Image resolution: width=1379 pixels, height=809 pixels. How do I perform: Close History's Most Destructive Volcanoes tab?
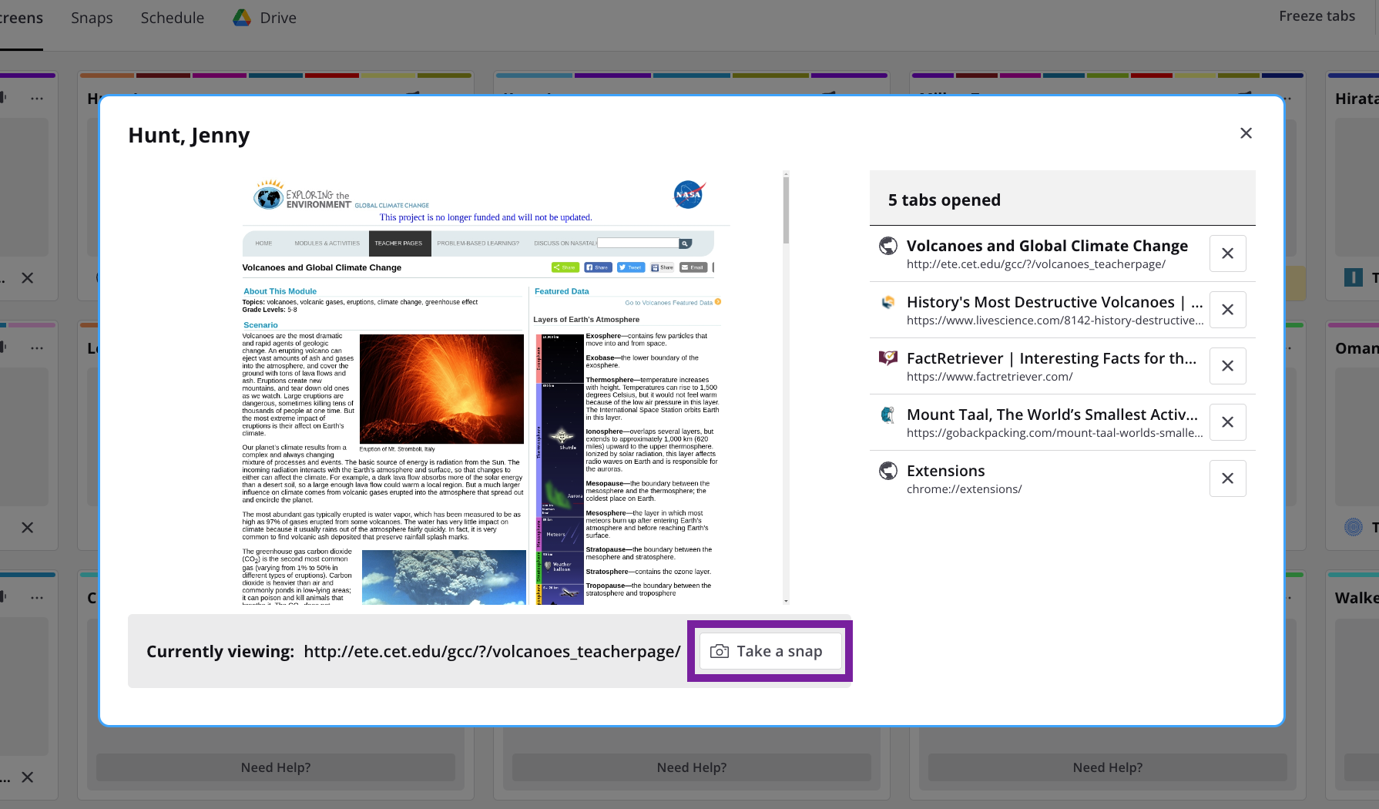coord(1227,310)
